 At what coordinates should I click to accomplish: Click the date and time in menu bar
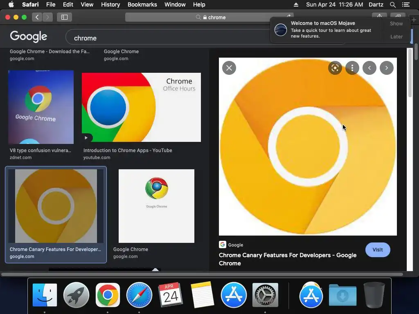[x=334, y=4]
